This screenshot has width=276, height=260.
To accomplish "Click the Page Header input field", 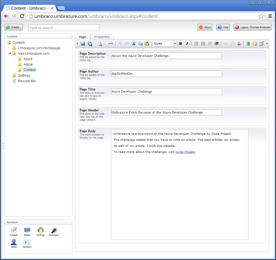I will (167, 112).
